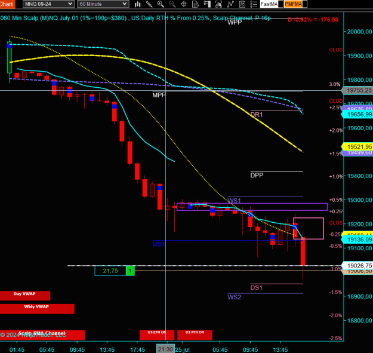Screen dimensions: 373x353
Task: Select the purple rectangle zone near WS1
Action: click(x=252, y=207)
